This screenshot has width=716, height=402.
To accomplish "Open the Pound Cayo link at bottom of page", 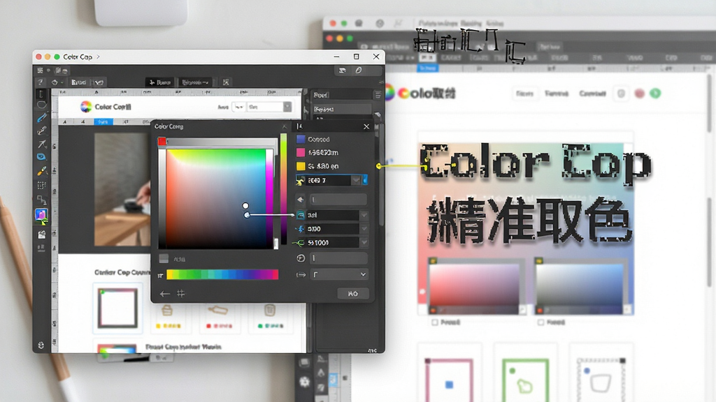I will pyautogui.click(x=183, y=347).
